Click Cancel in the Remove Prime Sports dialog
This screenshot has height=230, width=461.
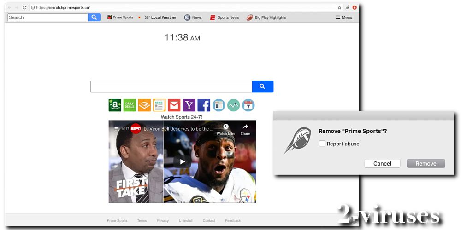[382, 163]
